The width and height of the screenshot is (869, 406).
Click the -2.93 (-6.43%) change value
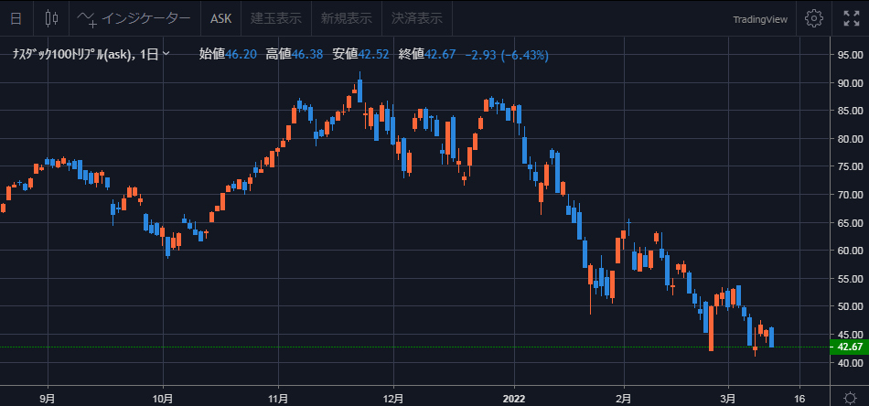click(507, 54)
